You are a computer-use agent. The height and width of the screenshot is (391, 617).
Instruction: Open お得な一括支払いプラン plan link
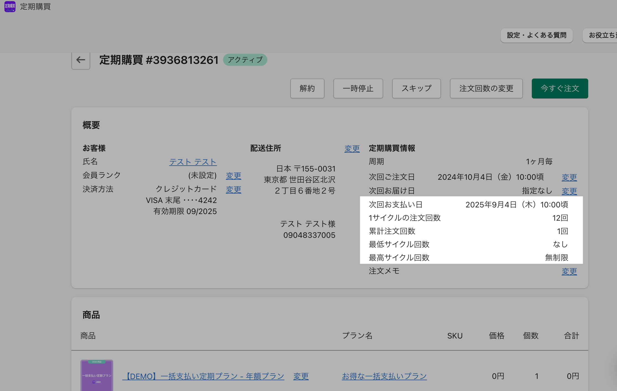(384, 376)
